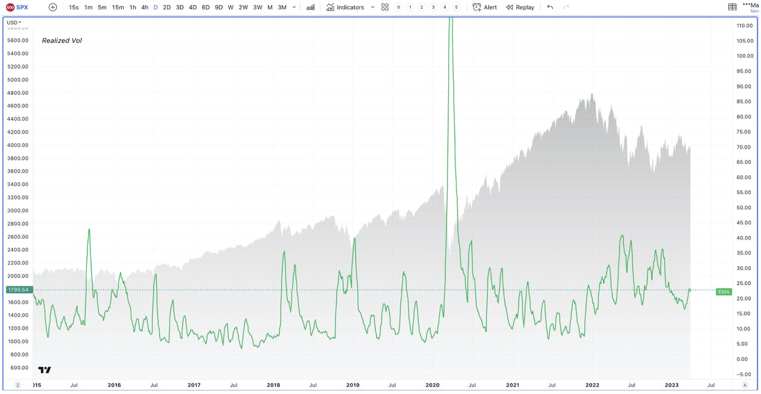This screenshot has width=761, height=394.
Task: Create an Alert with the clock icon
Action: (x=485, y=7)
